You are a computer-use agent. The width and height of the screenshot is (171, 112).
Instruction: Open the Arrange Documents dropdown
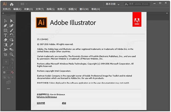point(24,4)
